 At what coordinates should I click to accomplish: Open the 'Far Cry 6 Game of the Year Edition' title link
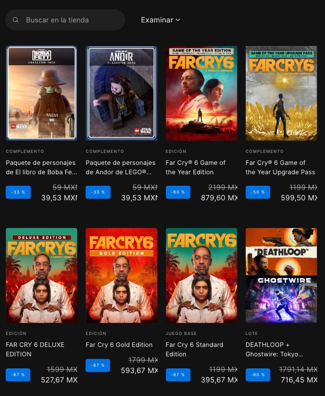196,167
